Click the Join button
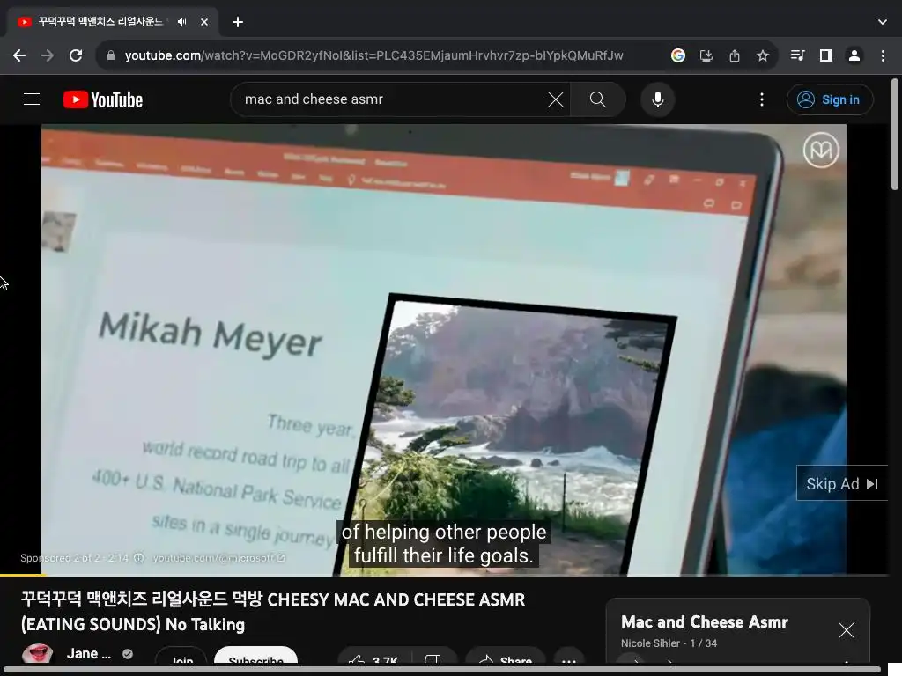The image size is (902, 676). coord(181,657)
